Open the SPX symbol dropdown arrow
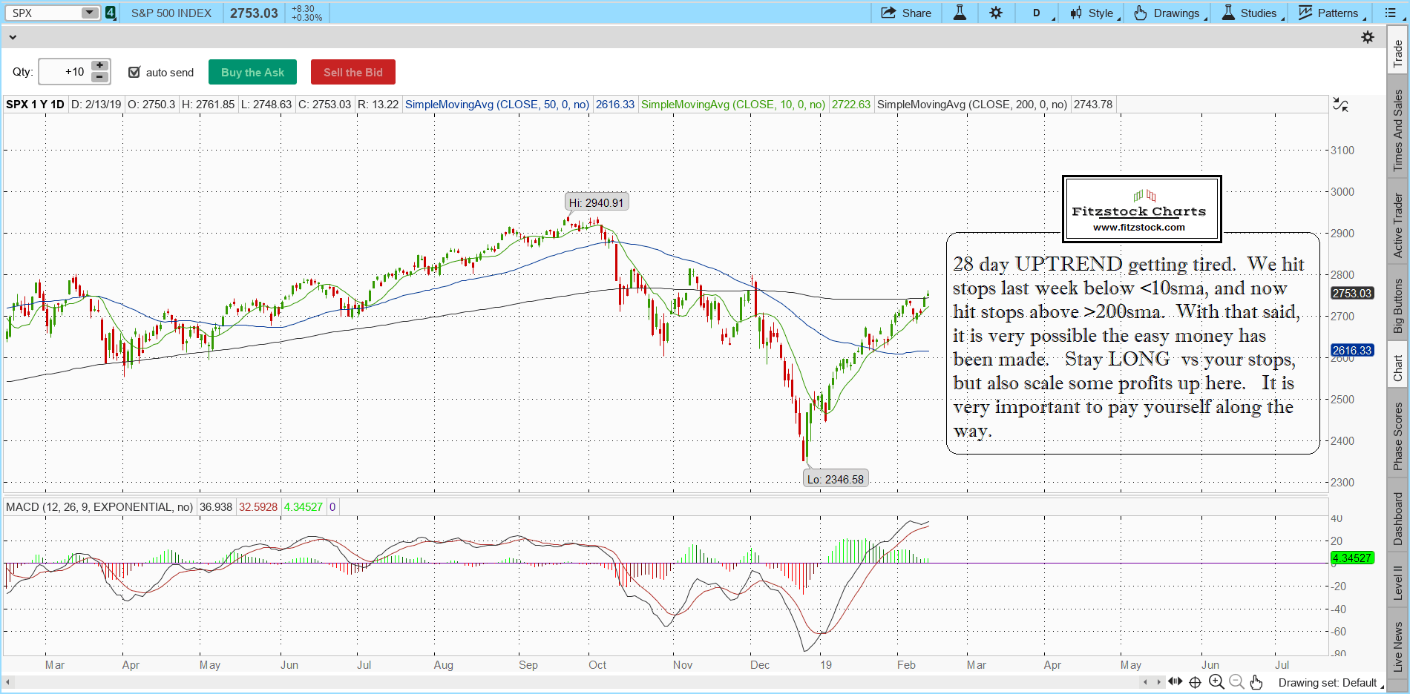The image size is (1410, 694). click(x=89, y=13)
